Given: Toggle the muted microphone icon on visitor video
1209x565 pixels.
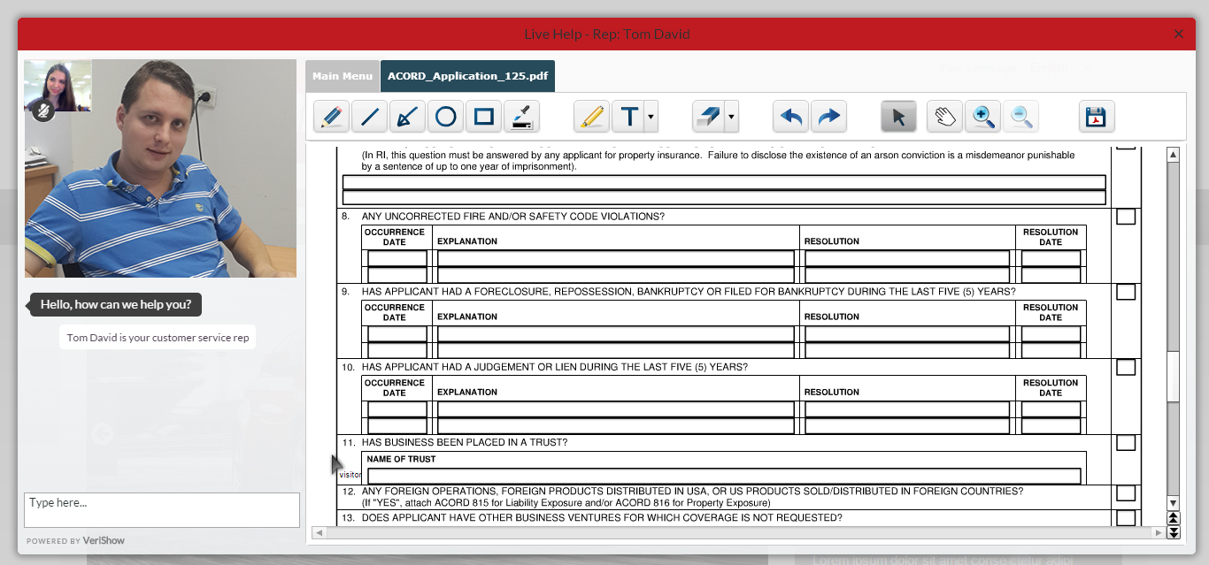Looking at the screenshot, I should click(x=42, y=111).
